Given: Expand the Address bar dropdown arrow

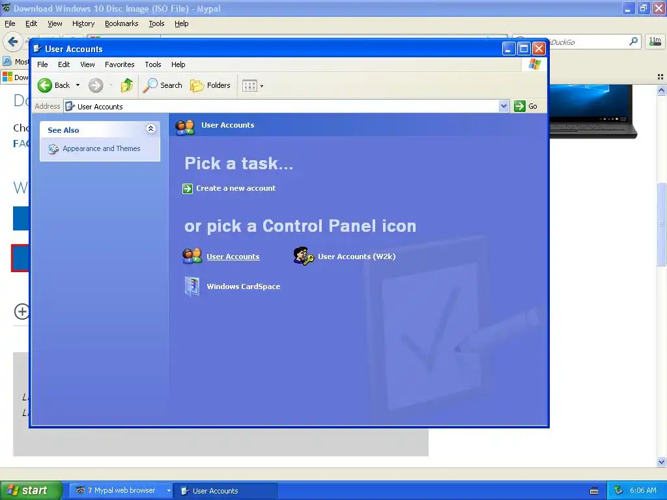Looking at the screenshot, I should click(x=504, y=106).
